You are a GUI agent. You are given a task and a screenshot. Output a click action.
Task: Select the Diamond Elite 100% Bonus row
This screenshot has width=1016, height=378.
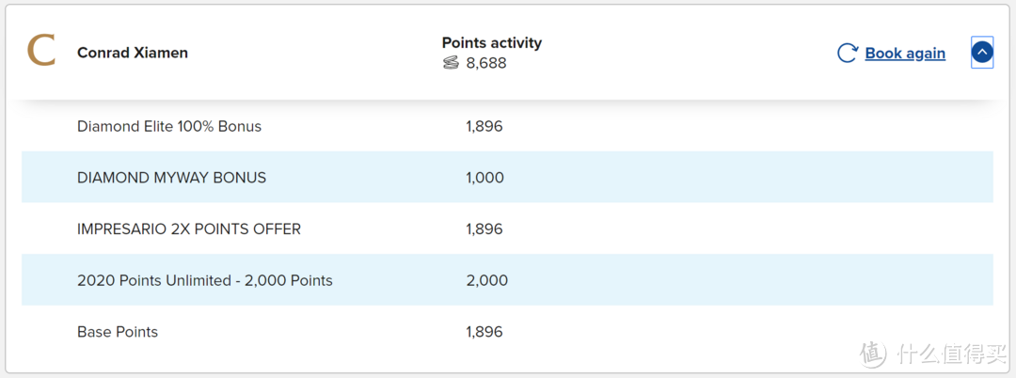pos(169,126)
